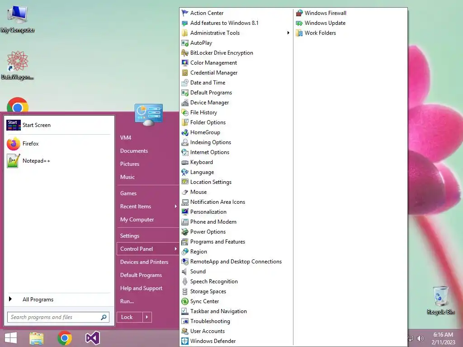Open the Work Folders icon

(299, 33)
